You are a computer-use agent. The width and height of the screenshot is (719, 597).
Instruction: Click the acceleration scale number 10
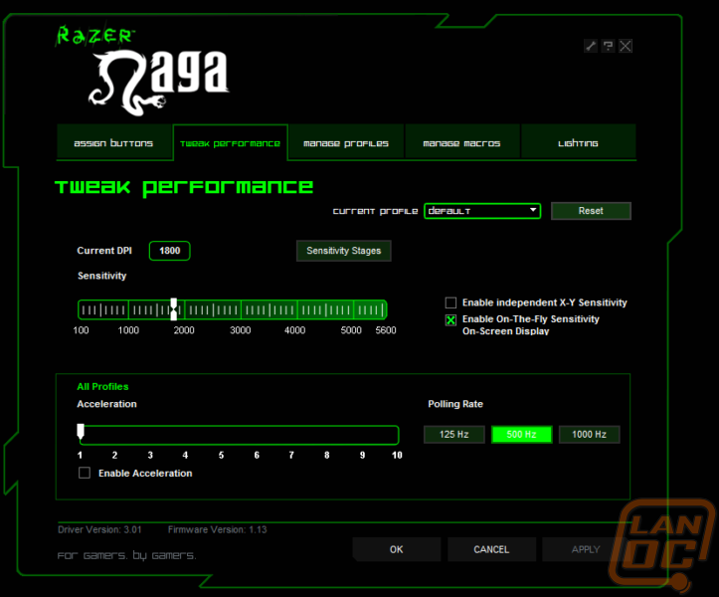397,455
